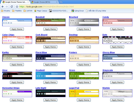Open the bookmark with the P icon
The height and width of the screenshot is (104, 134).
(x=58, y=11)
